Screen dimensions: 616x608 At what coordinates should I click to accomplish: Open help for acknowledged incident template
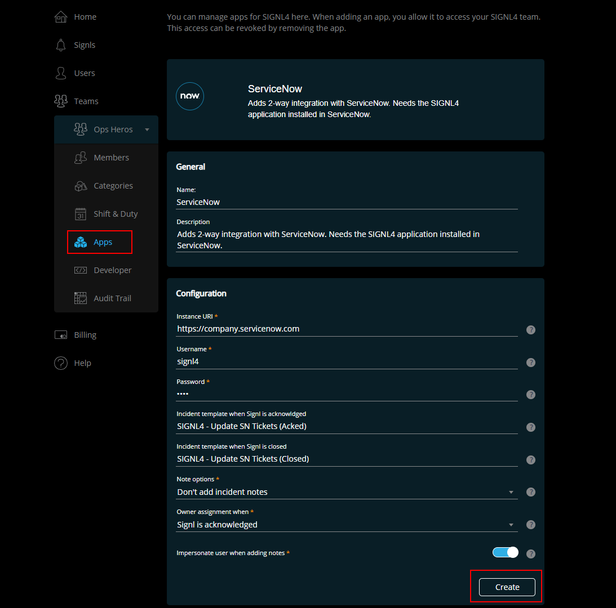point(531,427)
